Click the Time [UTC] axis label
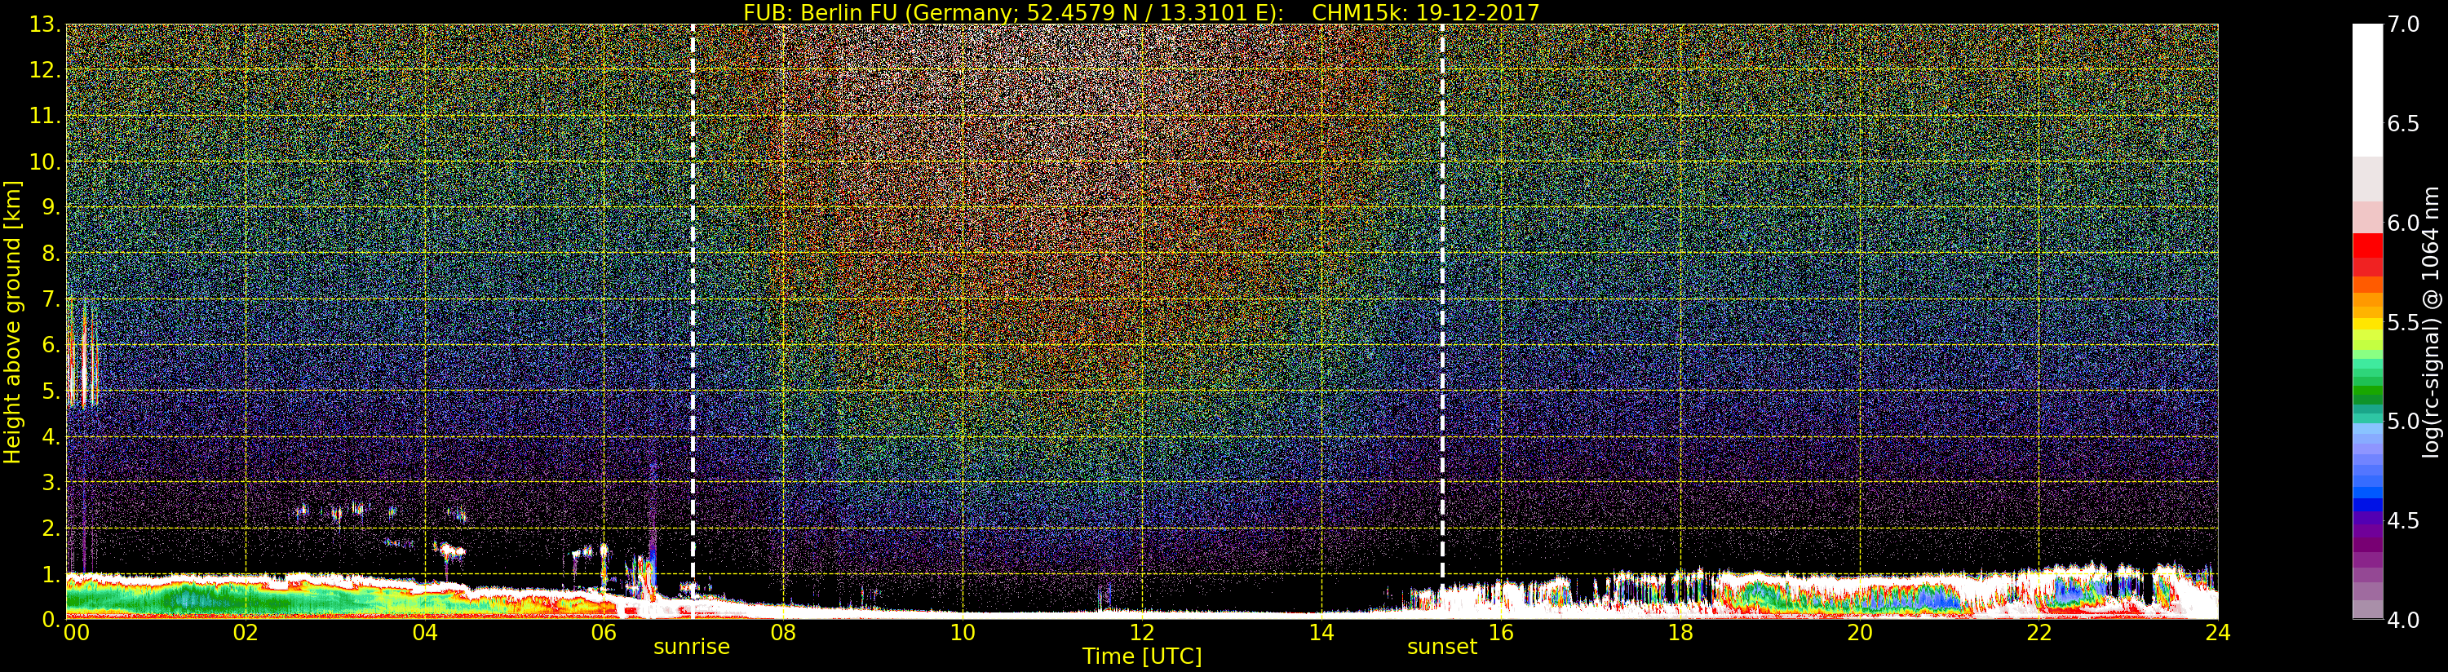The image size is (2448, 672). [1141, 657]
